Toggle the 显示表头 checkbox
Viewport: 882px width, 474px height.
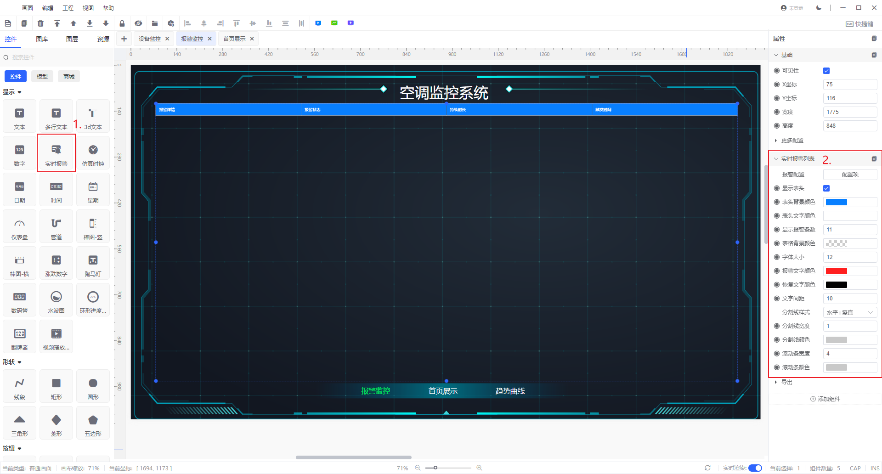coord(826,188)
